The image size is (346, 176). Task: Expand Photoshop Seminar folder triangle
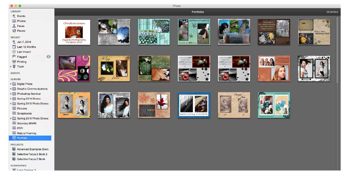tap(11, 94)
